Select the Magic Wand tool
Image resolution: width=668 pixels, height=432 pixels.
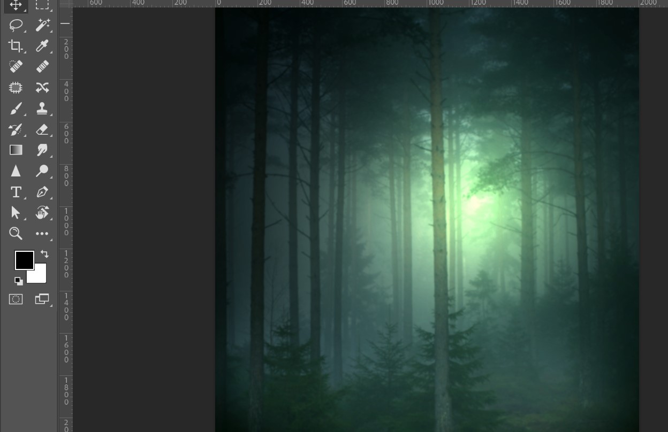(42, 25)
